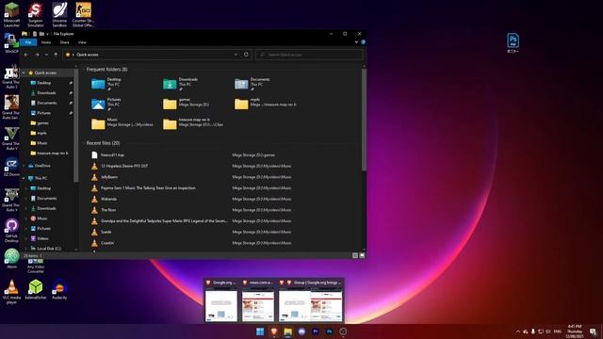Open recent locations dropdown arrow
Image resolution: width=603 pixels, height=339 pixels.
point(46,55)
